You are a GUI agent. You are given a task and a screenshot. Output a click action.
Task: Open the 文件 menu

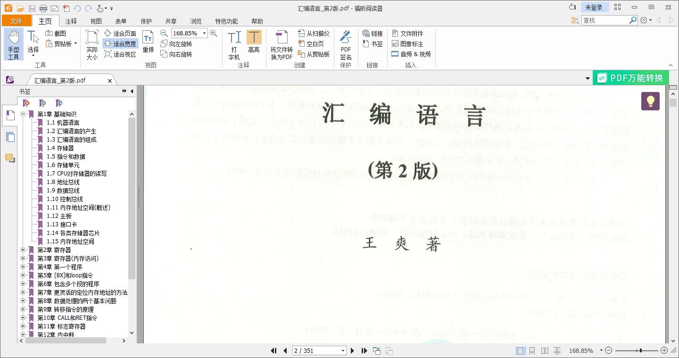pyautogui.click(x=17, y=21)
